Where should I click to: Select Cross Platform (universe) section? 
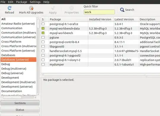18,50
